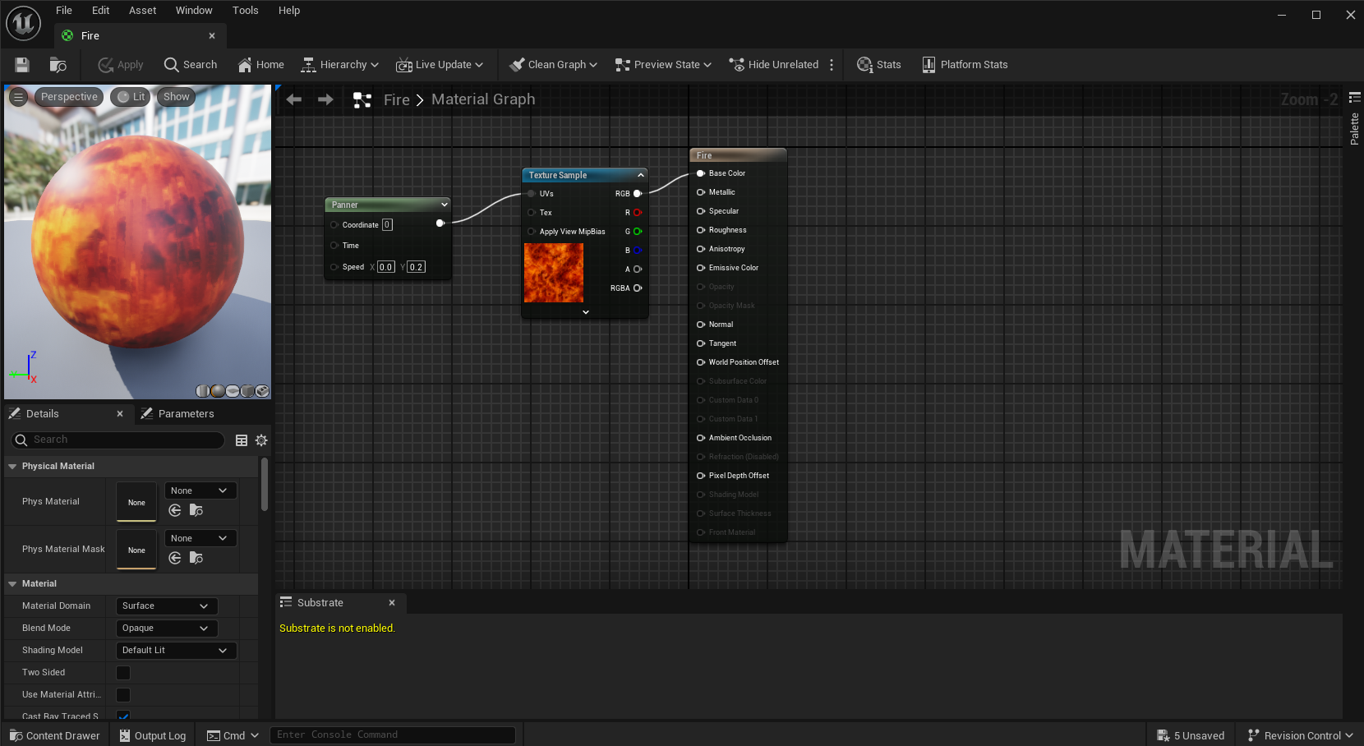Click Panner Speed Y value field
Image resolution: width=1364 pixels, height=746 pixels.
[417, 267]
